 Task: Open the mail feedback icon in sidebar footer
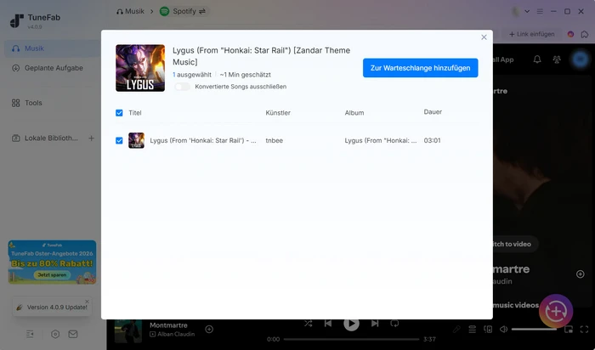click(73, 334)
